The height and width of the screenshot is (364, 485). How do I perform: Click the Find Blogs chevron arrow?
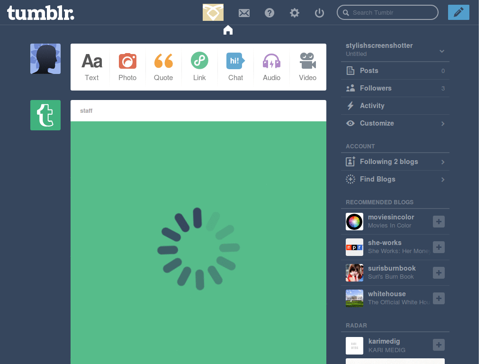tap(443, 180)
